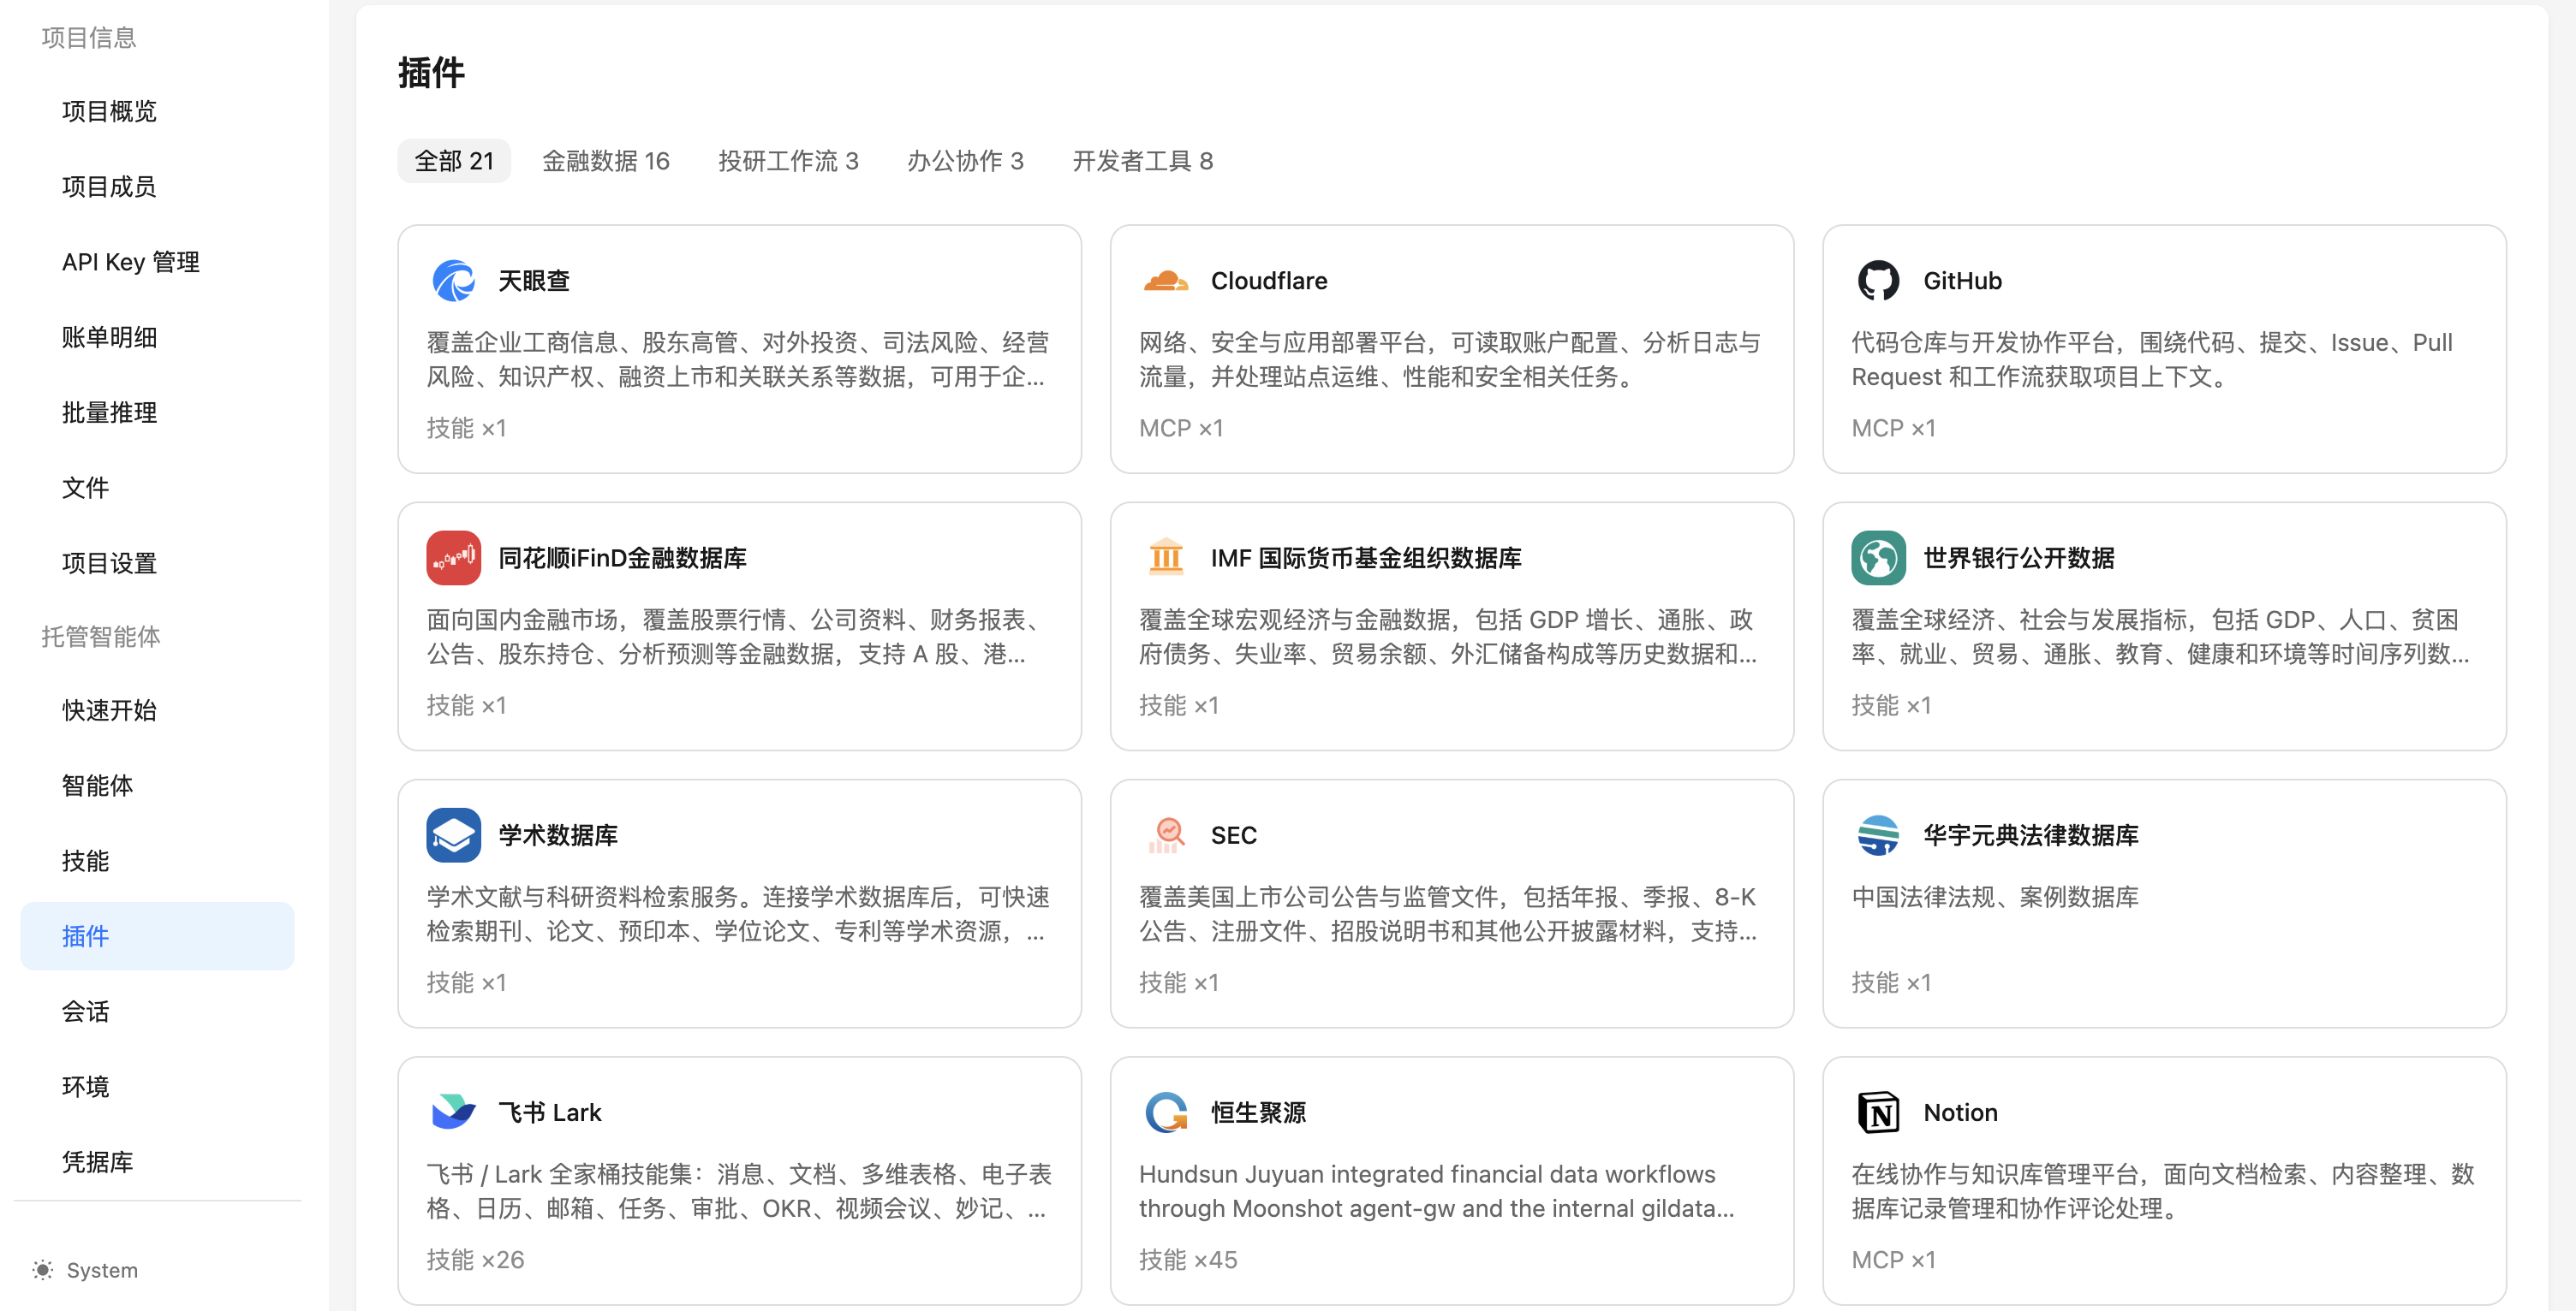Click 技能 ×1 on the 学术数据库 card
The height and width of the screenshot is (1311, 2576).
click(x=466, y=983)
